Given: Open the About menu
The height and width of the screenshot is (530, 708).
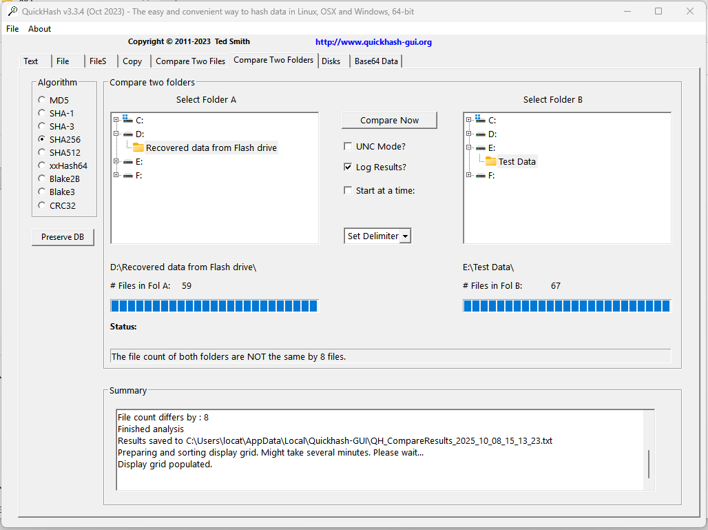Looking at the screenshot, I should (39, 29).
